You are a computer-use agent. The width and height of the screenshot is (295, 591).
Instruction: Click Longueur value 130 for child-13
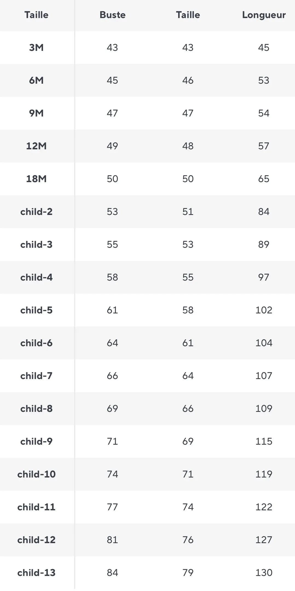coord(264,573)
